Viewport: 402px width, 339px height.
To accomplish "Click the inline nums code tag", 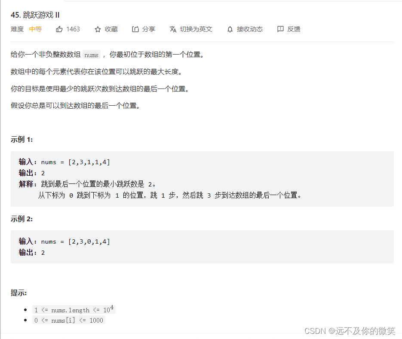I will click(x=92, y=55).
